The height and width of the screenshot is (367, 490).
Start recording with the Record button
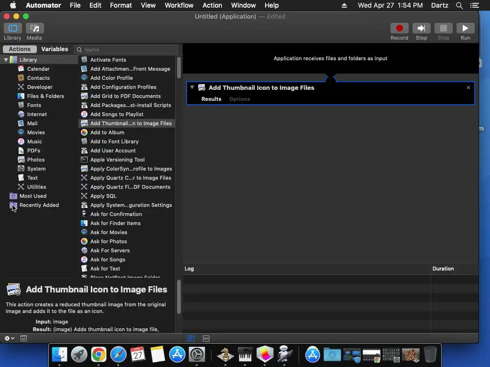(x=399, y=28)
